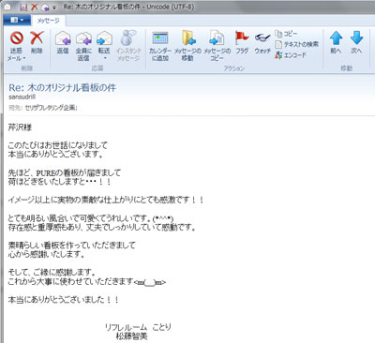Viewport: 375px width, 343px height.
Task: Click the line 存在感と重厚感もあり
Action: coord(102,227)
